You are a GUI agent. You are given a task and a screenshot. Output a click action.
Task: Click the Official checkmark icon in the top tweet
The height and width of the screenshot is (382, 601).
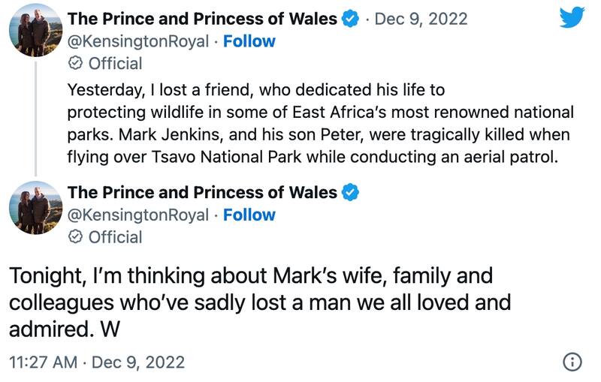coord(75,64)
